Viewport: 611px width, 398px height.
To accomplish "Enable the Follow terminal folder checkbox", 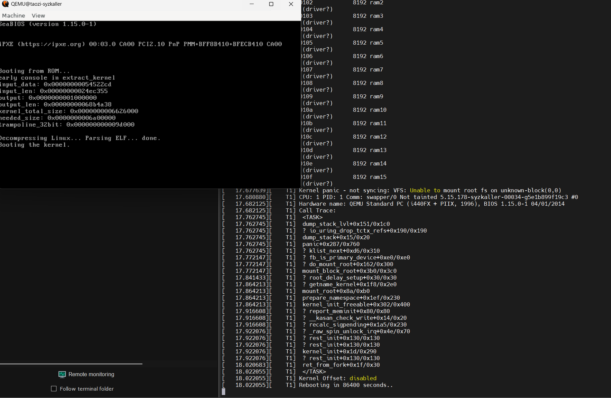I will pyautogui.click(x=54, y=389).
